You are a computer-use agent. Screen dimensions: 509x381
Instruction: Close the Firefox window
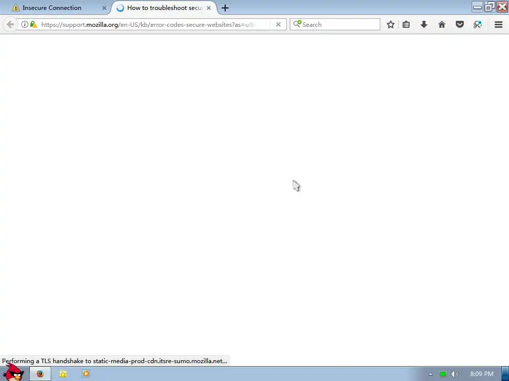tap(502, 7)
